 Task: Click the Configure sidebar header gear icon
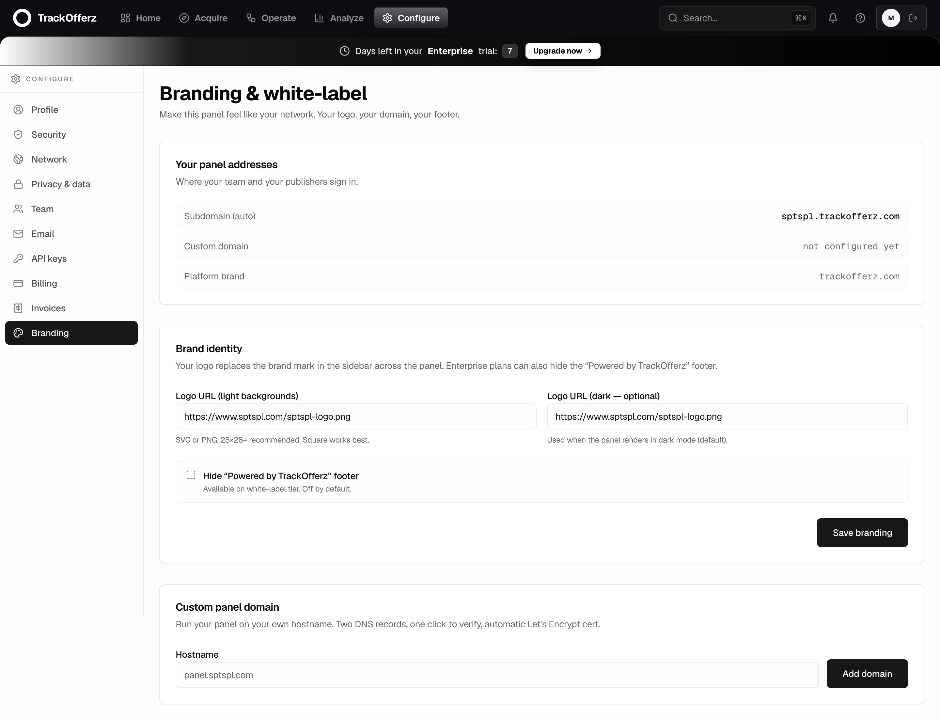point(16,79)
